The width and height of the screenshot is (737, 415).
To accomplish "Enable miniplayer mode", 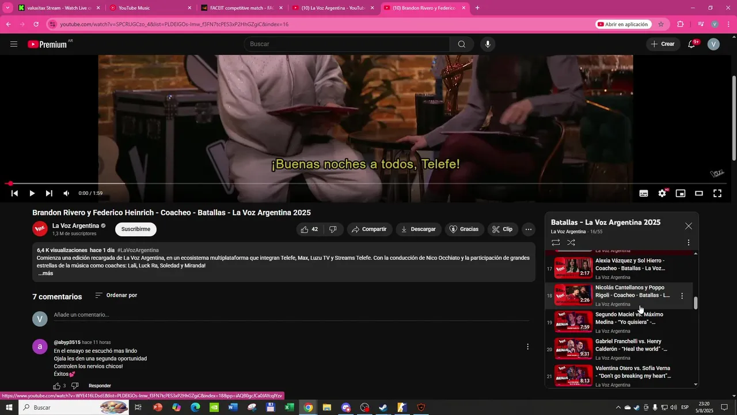I will pyautogui.click(x=681, y=194).
